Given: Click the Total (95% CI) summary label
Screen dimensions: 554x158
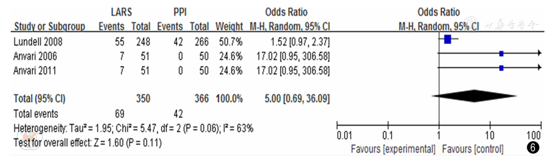Looking at the screenshot, I should (39, 99).
